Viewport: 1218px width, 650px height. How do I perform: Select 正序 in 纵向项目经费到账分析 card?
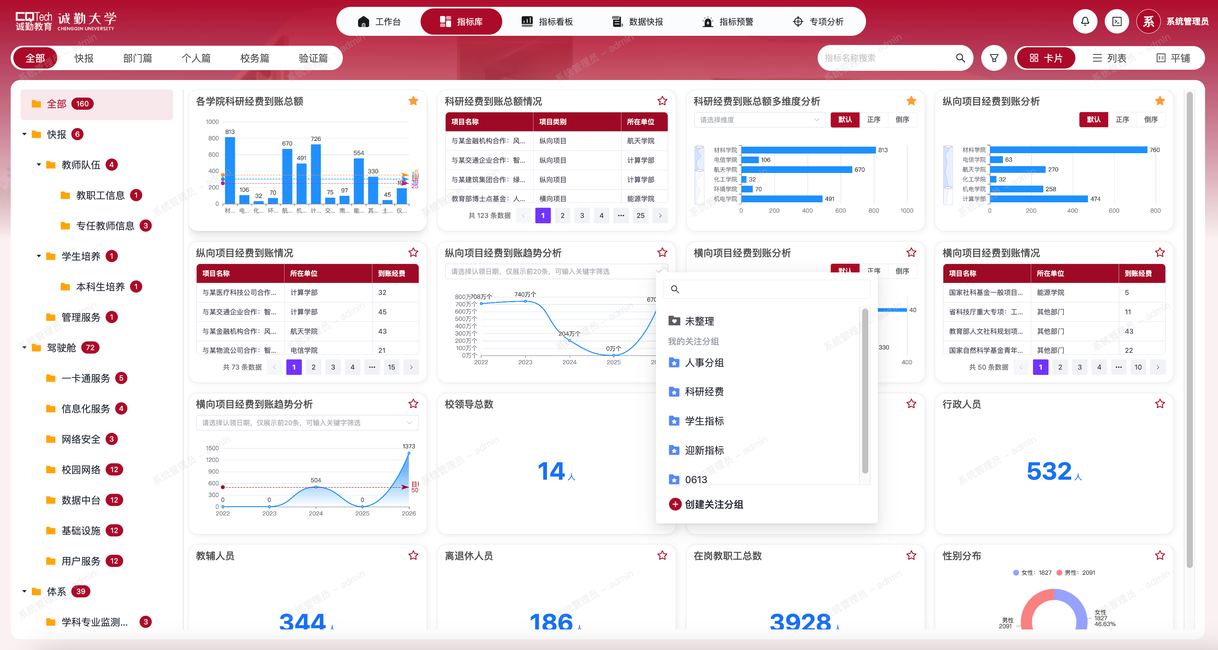(1122, 120)
